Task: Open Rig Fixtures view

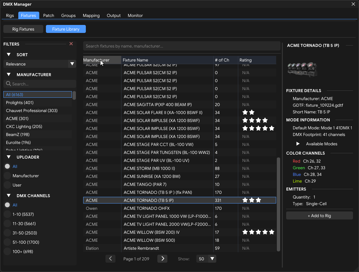Action: click(23, 29)
